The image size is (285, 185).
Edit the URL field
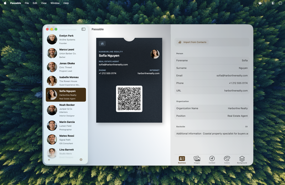[212, 91]
